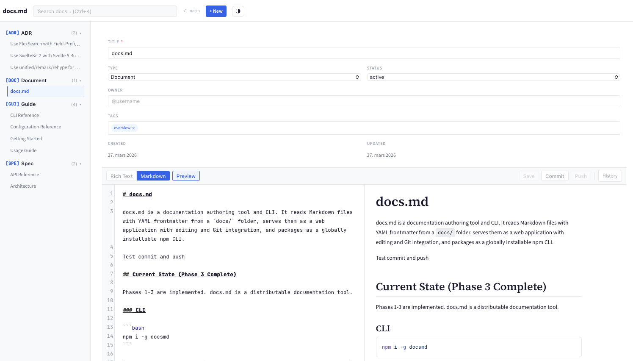Keep Markdown mode active by clicking it

153,176
